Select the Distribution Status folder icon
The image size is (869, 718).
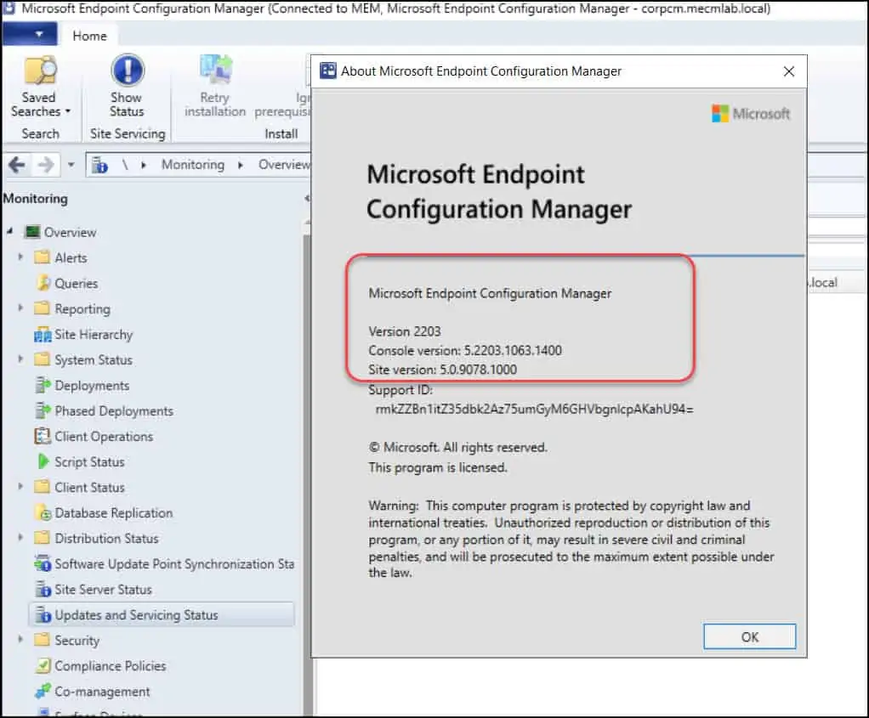tap(42, 538)
